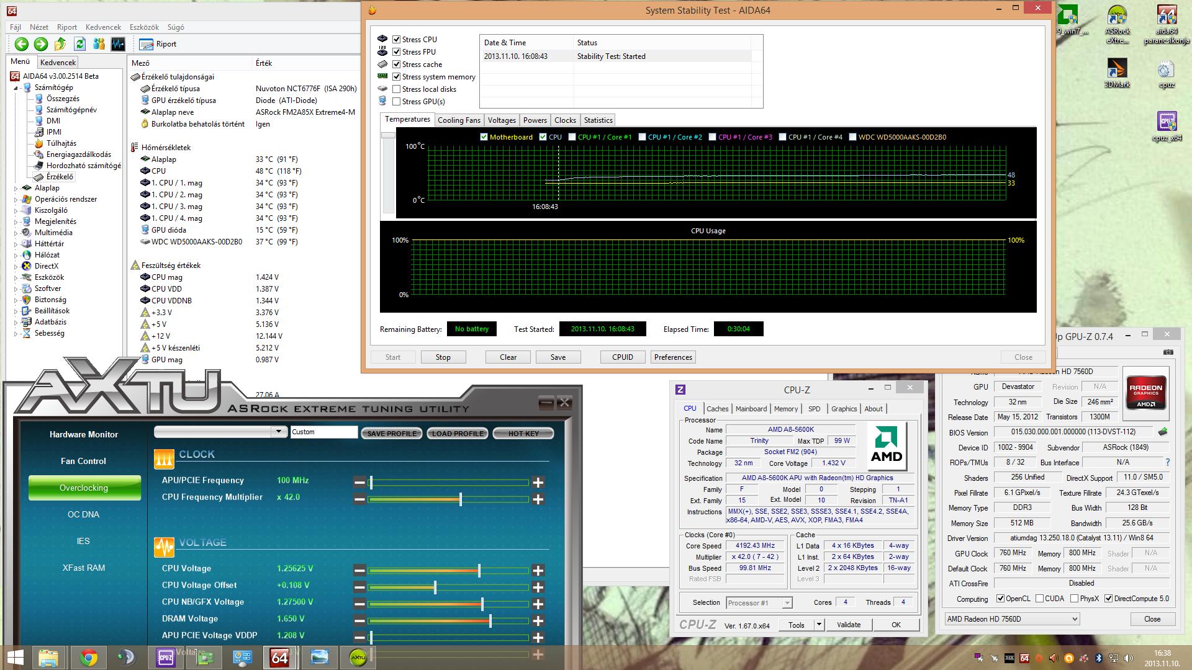Image resolution: width=1192 pixels, height=670 pixels.
Task: Open Riport menu in AIDA64
Action: click(67, 27)
